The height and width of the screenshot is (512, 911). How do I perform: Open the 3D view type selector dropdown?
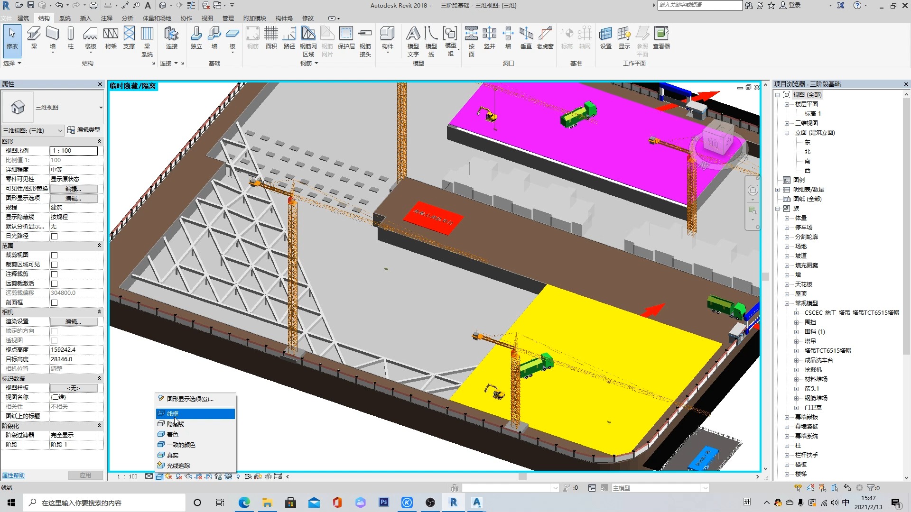pyautogui.click(x=100, y=108)
